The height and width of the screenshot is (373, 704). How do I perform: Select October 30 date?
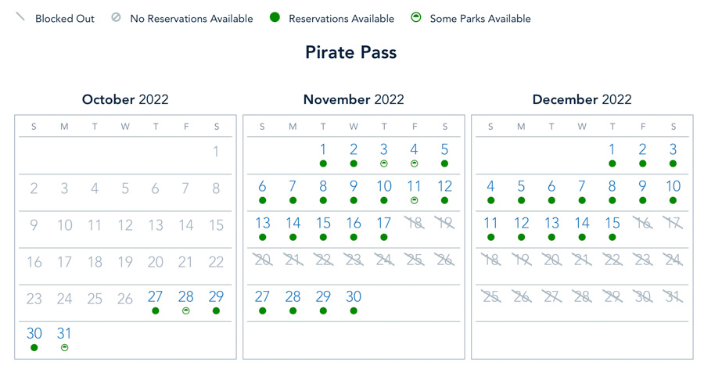coord(34,334)
